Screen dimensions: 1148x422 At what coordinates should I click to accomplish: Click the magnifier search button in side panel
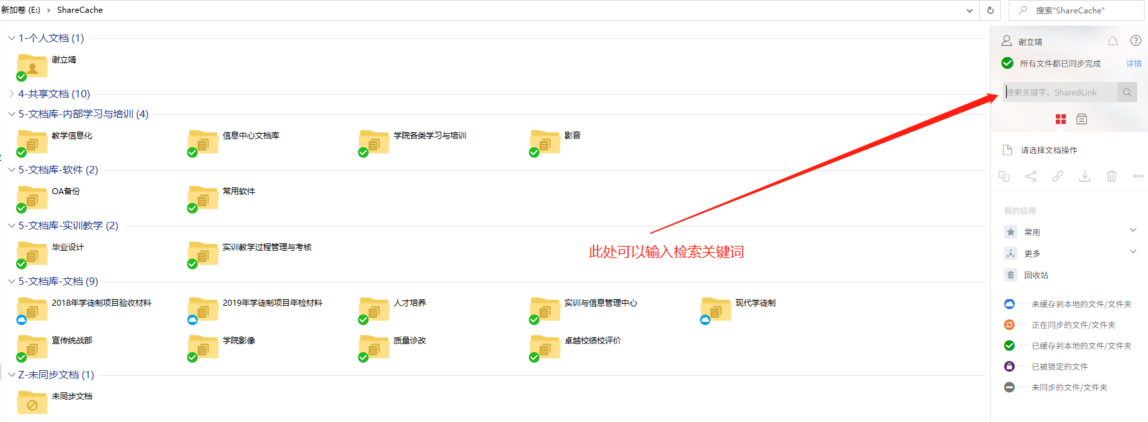tap(1127, 93)
